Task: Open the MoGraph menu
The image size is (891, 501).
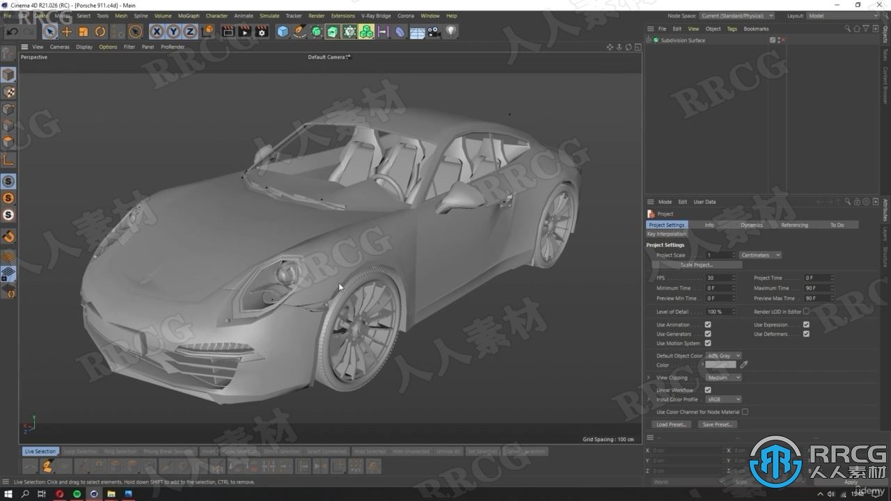Action: (189, 15)
